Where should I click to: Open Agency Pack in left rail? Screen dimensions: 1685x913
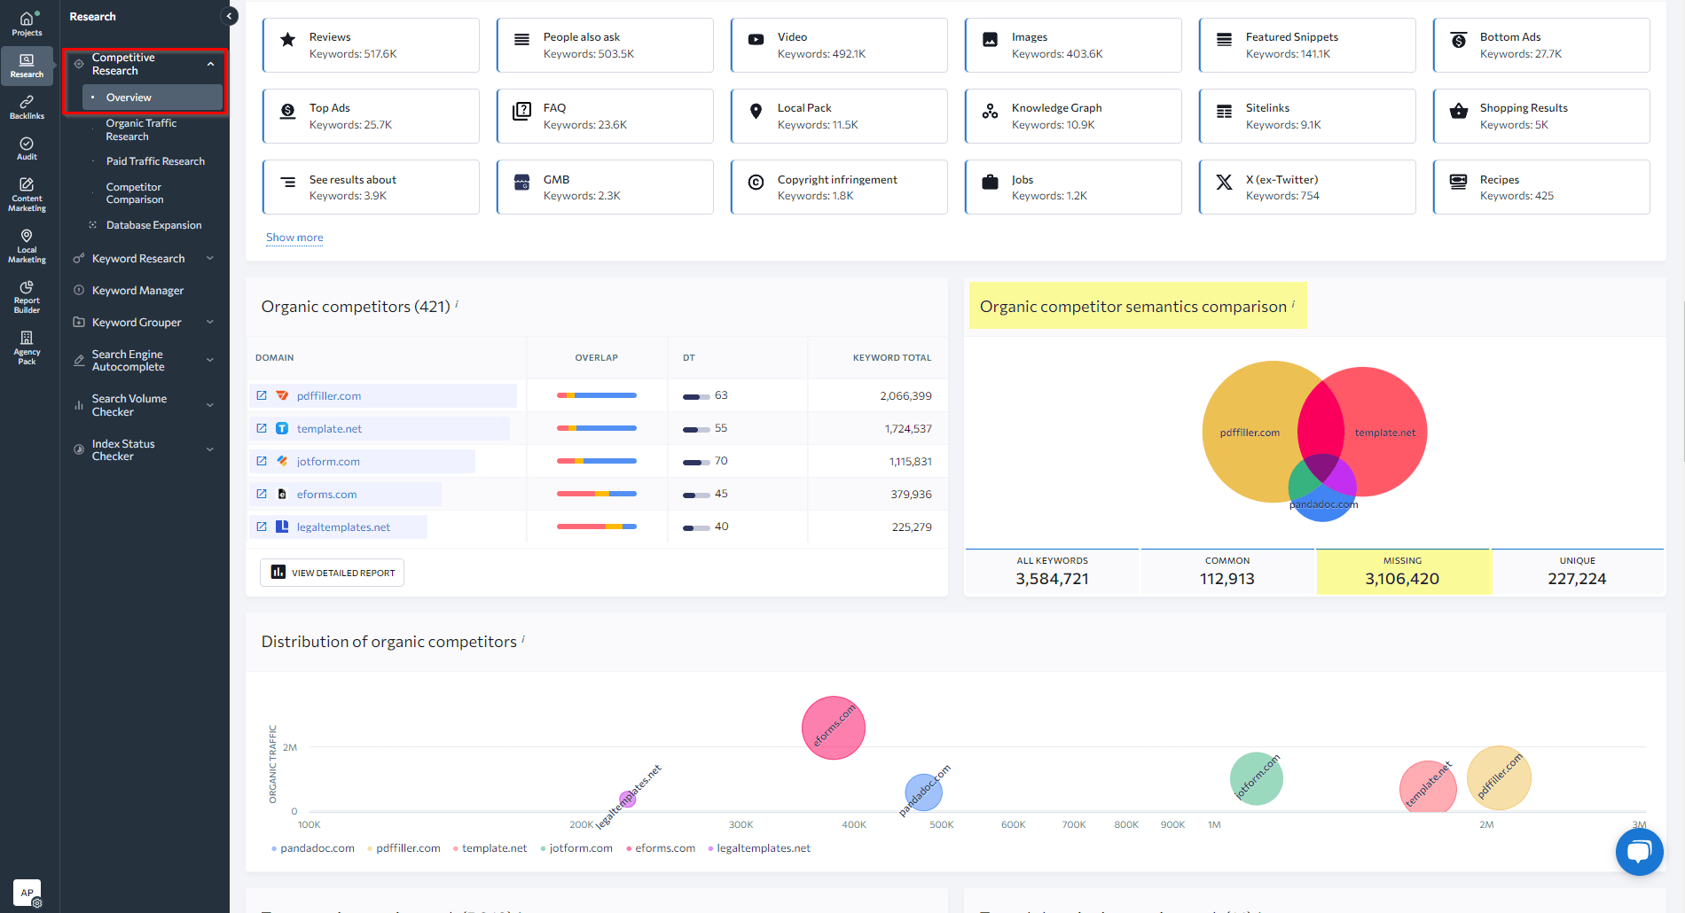coord(27,348)
